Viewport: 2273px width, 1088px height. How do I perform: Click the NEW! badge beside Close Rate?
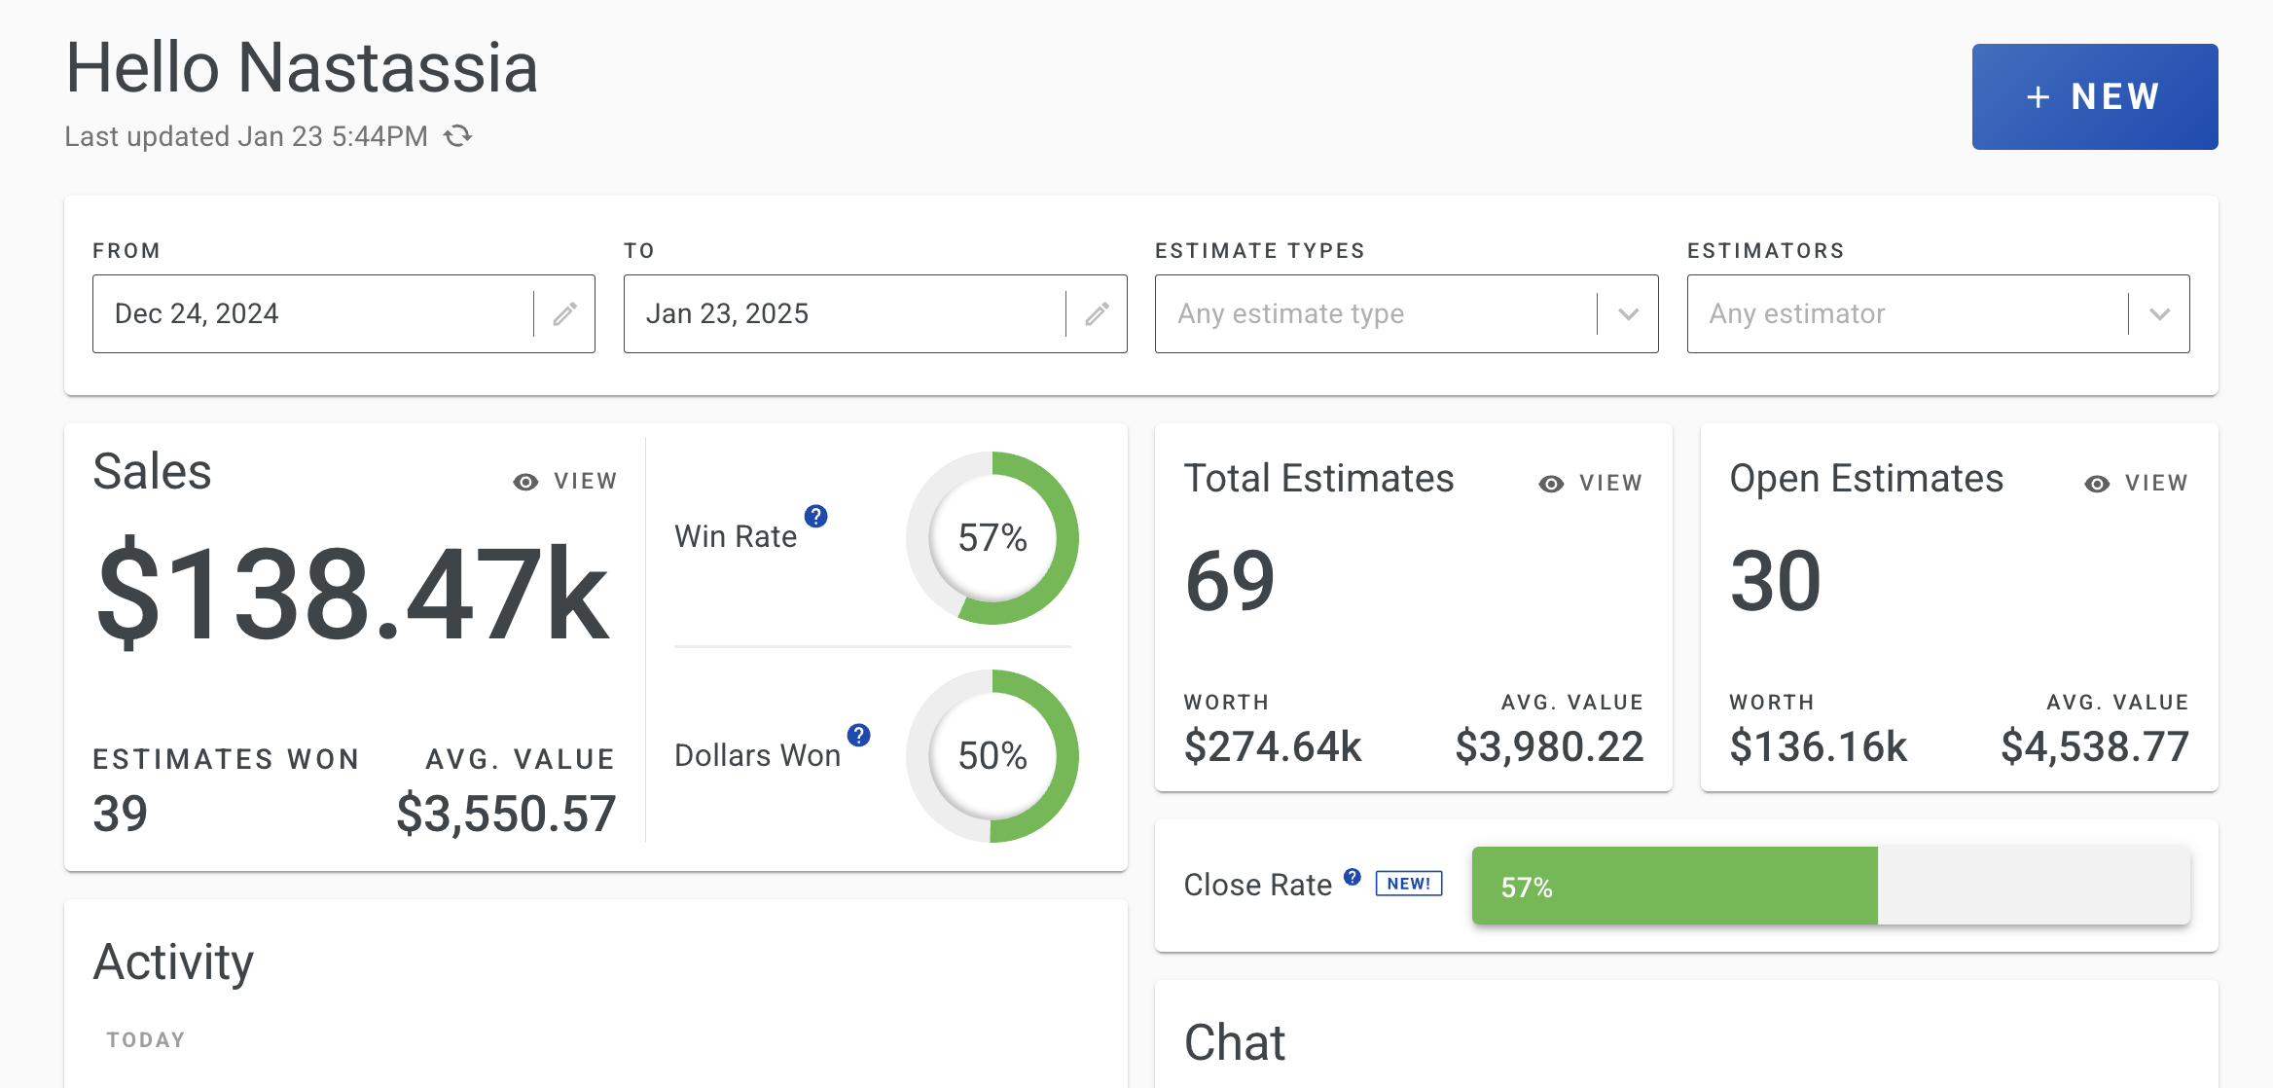tap(1409, 884)
